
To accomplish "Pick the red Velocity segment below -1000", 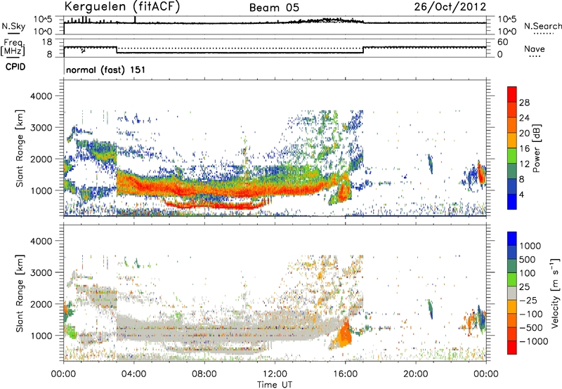I will [x=512, y=348].
